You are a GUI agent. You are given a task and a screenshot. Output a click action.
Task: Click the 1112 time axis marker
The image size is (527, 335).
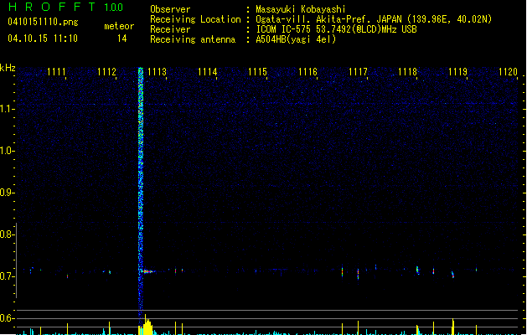[x=106, y=72]
